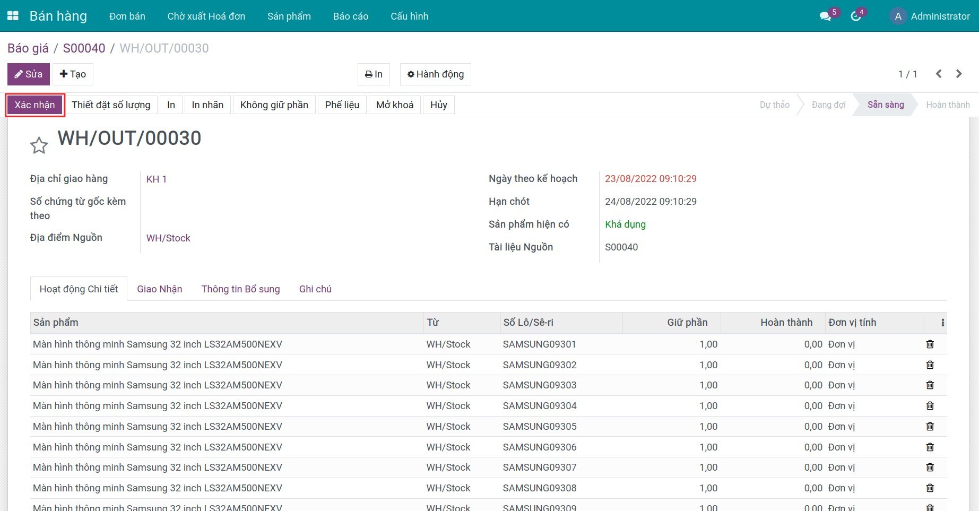This screenshot has width=979, height=511.
Task: Click the Sửa edit button
Action: 29,74
